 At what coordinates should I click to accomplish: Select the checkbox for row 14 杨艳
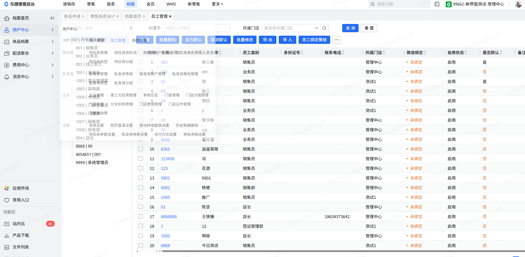pos(141,187)
